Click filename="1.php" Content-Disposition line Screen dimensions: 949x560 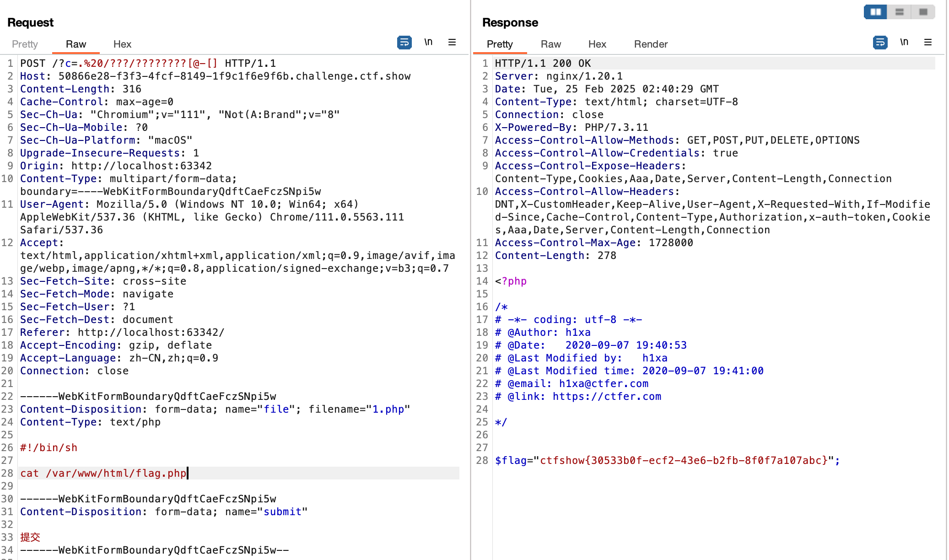coord(215,409)
